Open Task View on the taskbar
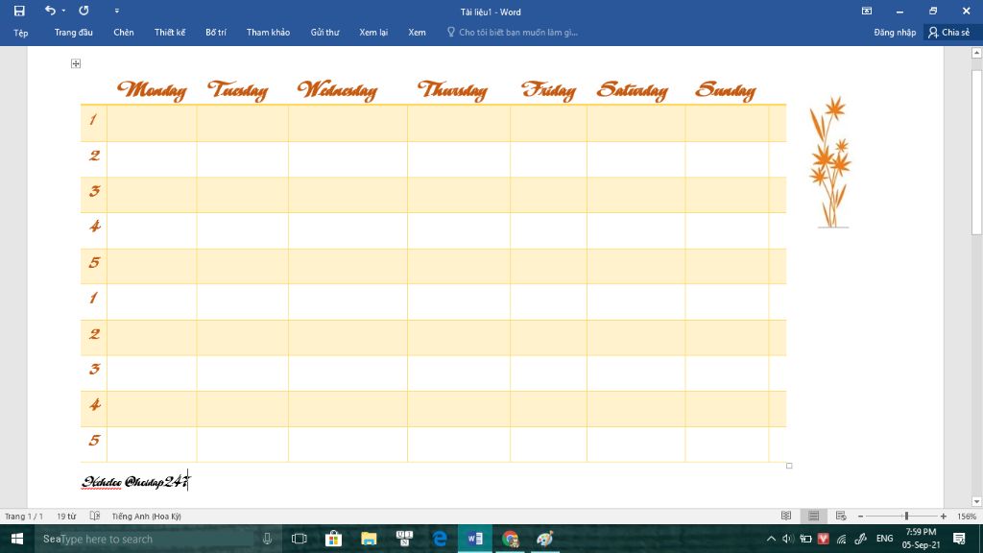Viewport: 983px width, 553px height. [300, 539]
